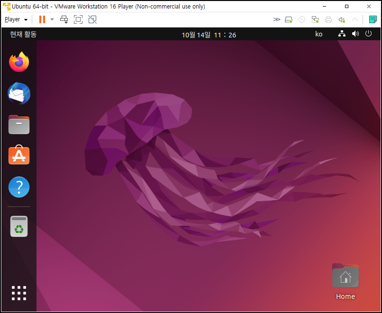
Task: Open the VMware notes/message icon
Action: point(373,19)
